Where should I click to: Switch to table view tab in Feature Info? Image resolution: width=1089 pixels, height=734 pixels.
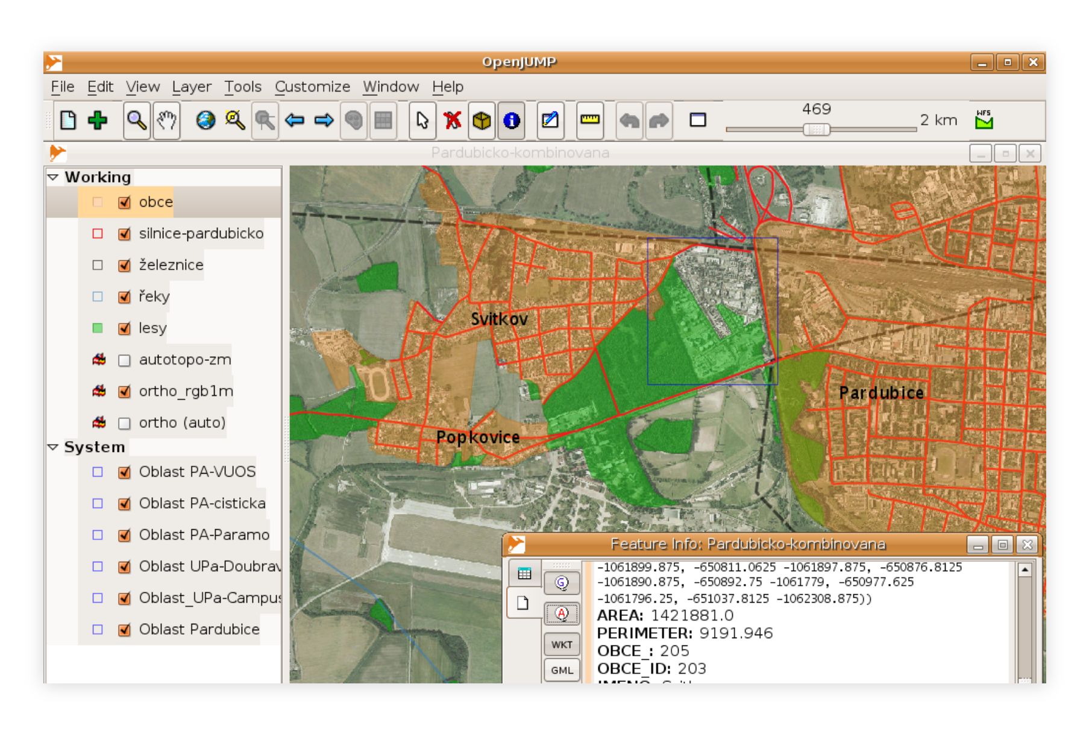click(x=524, y=574)
